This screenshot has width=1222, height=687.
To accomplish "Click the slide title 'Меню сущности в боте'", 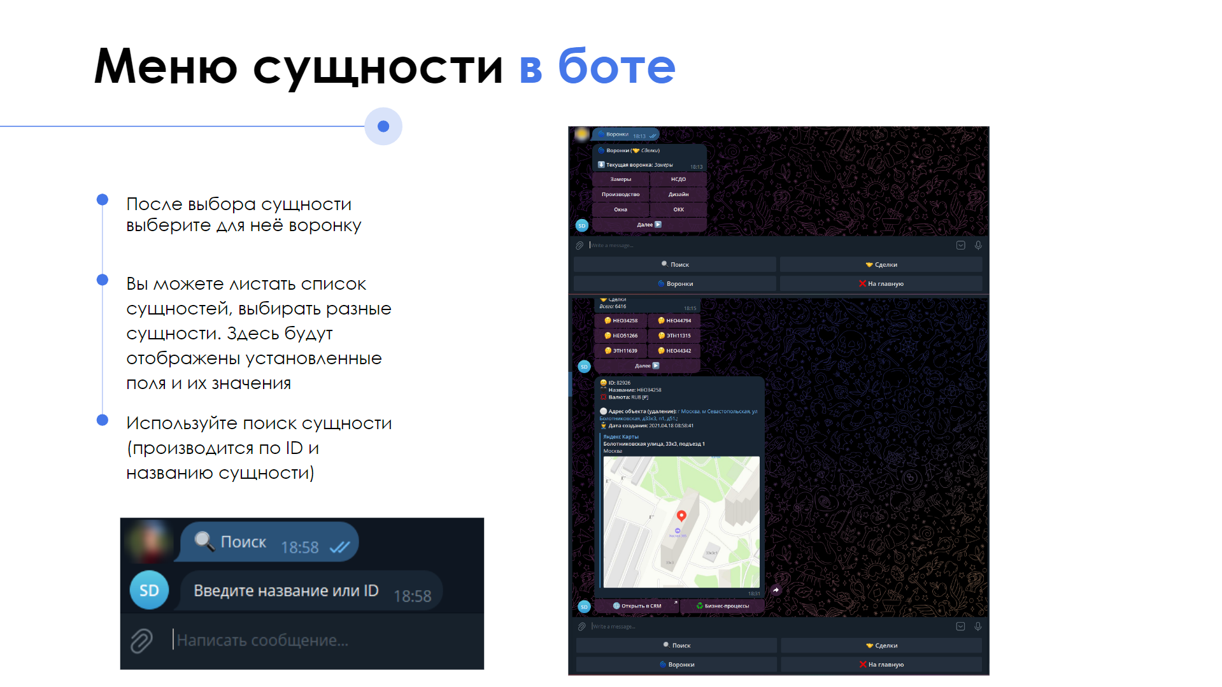I will (x=385, y=66).
